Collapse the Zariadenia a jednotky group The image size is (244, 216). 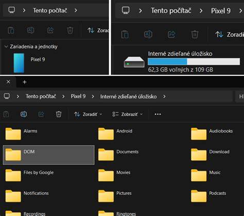point(6,46)
